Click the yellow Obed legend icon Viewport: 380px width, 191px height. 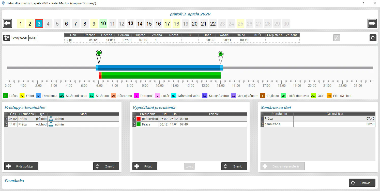click(x=22, y=96)
